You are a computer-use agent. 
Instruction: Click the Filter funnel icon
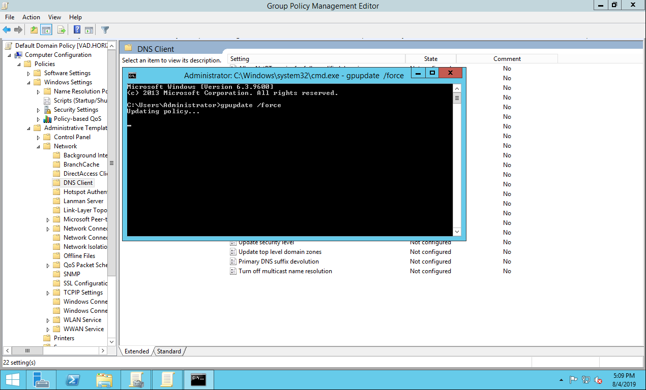click(105, 30)
